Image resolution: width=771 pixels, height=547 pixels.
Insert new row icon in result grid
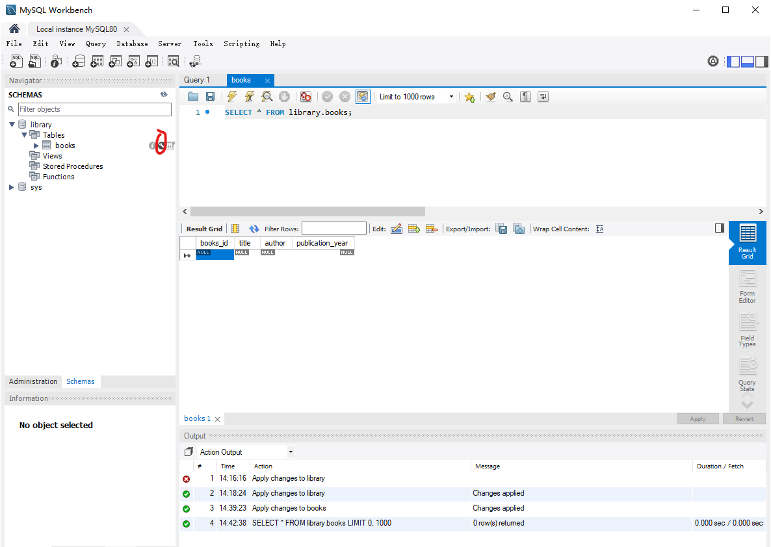[x=414, y=229]
